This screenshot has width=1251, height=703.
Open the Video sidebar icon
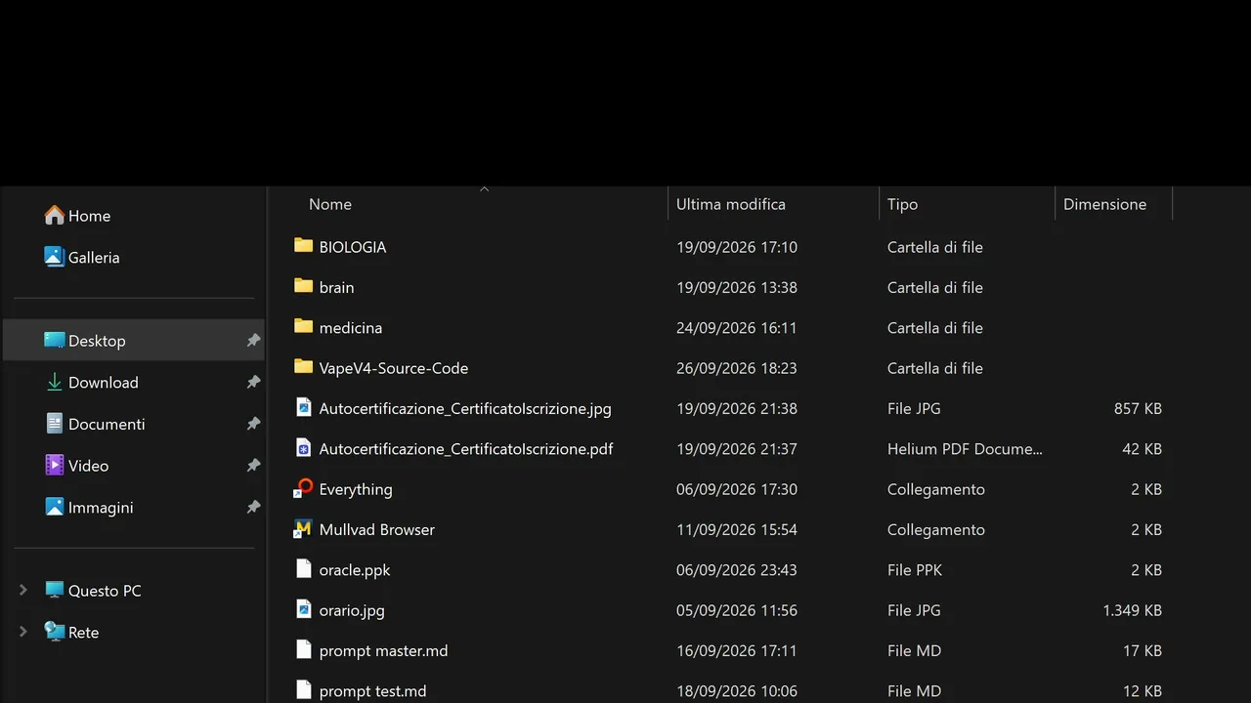pos(55,465)
